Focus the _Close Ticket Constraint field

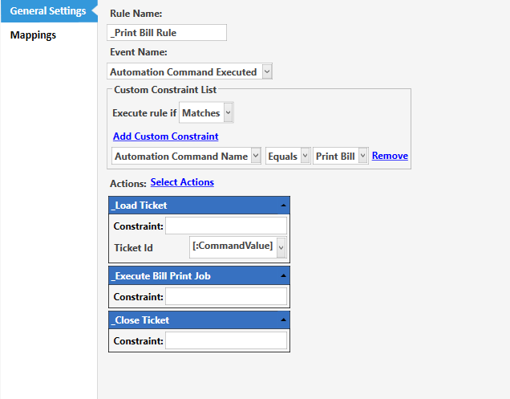(225, 341)
